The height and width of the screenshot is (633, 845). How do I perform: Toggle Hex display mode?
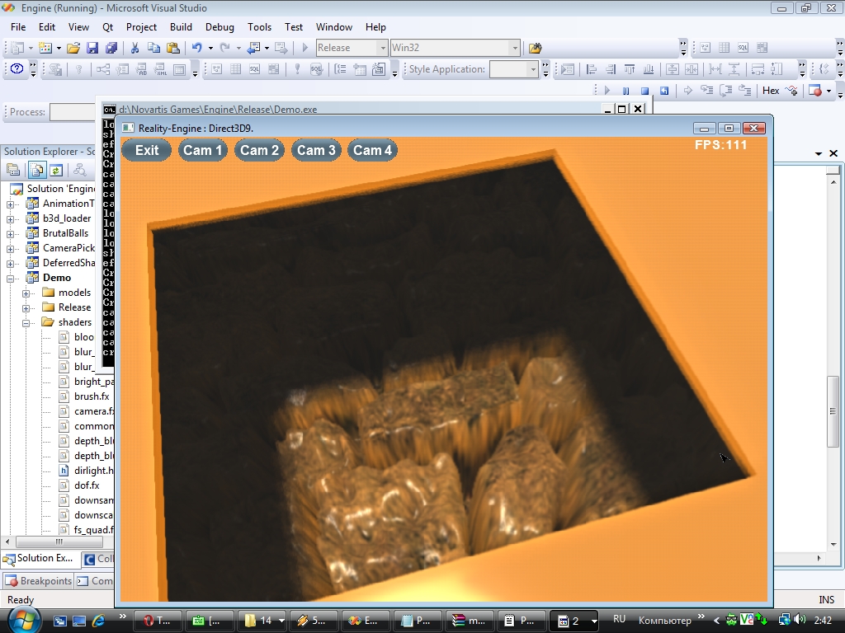pos(771,91)
